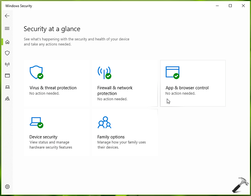
Task: Click 'No action needed.' under App & browser control
Action: [180, 93]
